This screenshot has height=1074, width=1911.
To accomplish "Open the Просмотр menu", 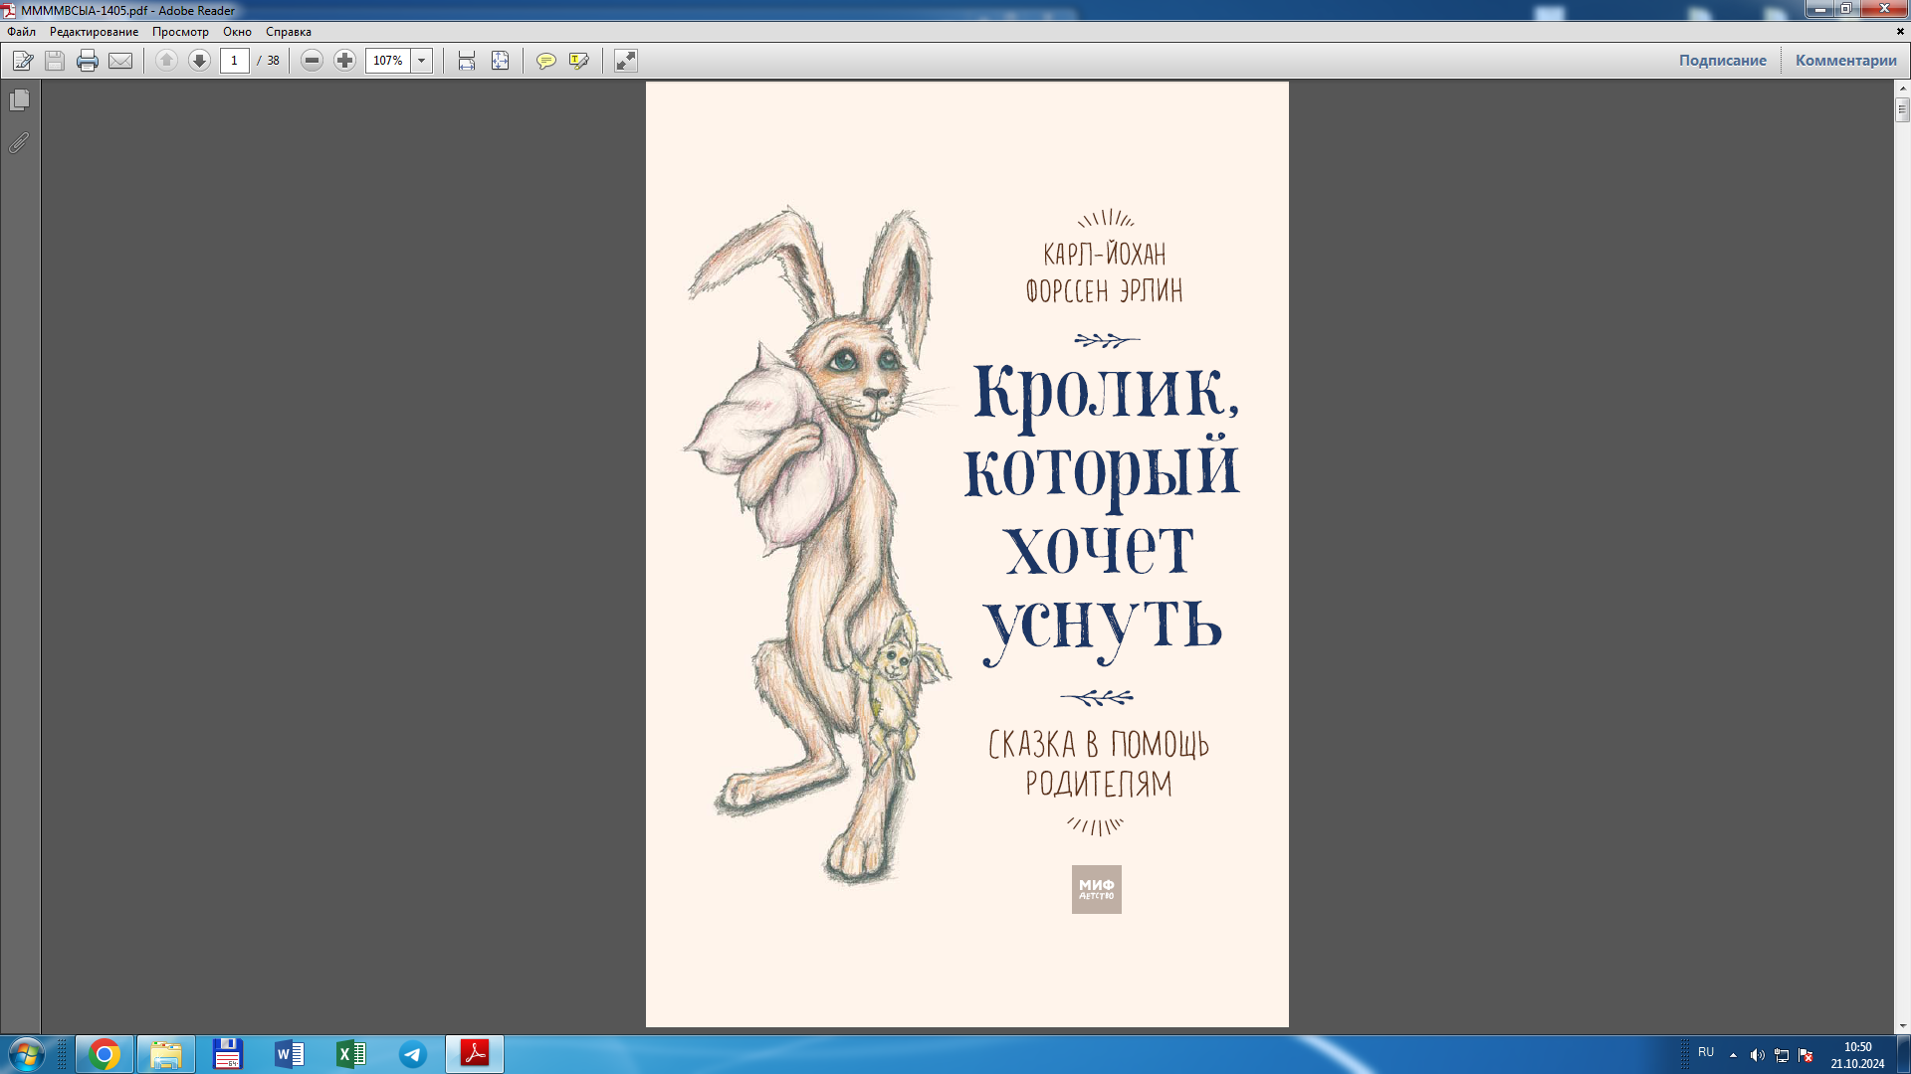I will [180, 32].
